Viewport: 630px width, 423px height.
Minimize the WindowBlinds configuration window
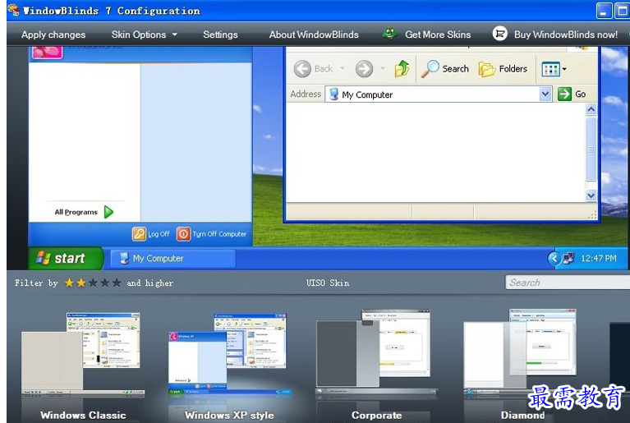tap(605, 11)
